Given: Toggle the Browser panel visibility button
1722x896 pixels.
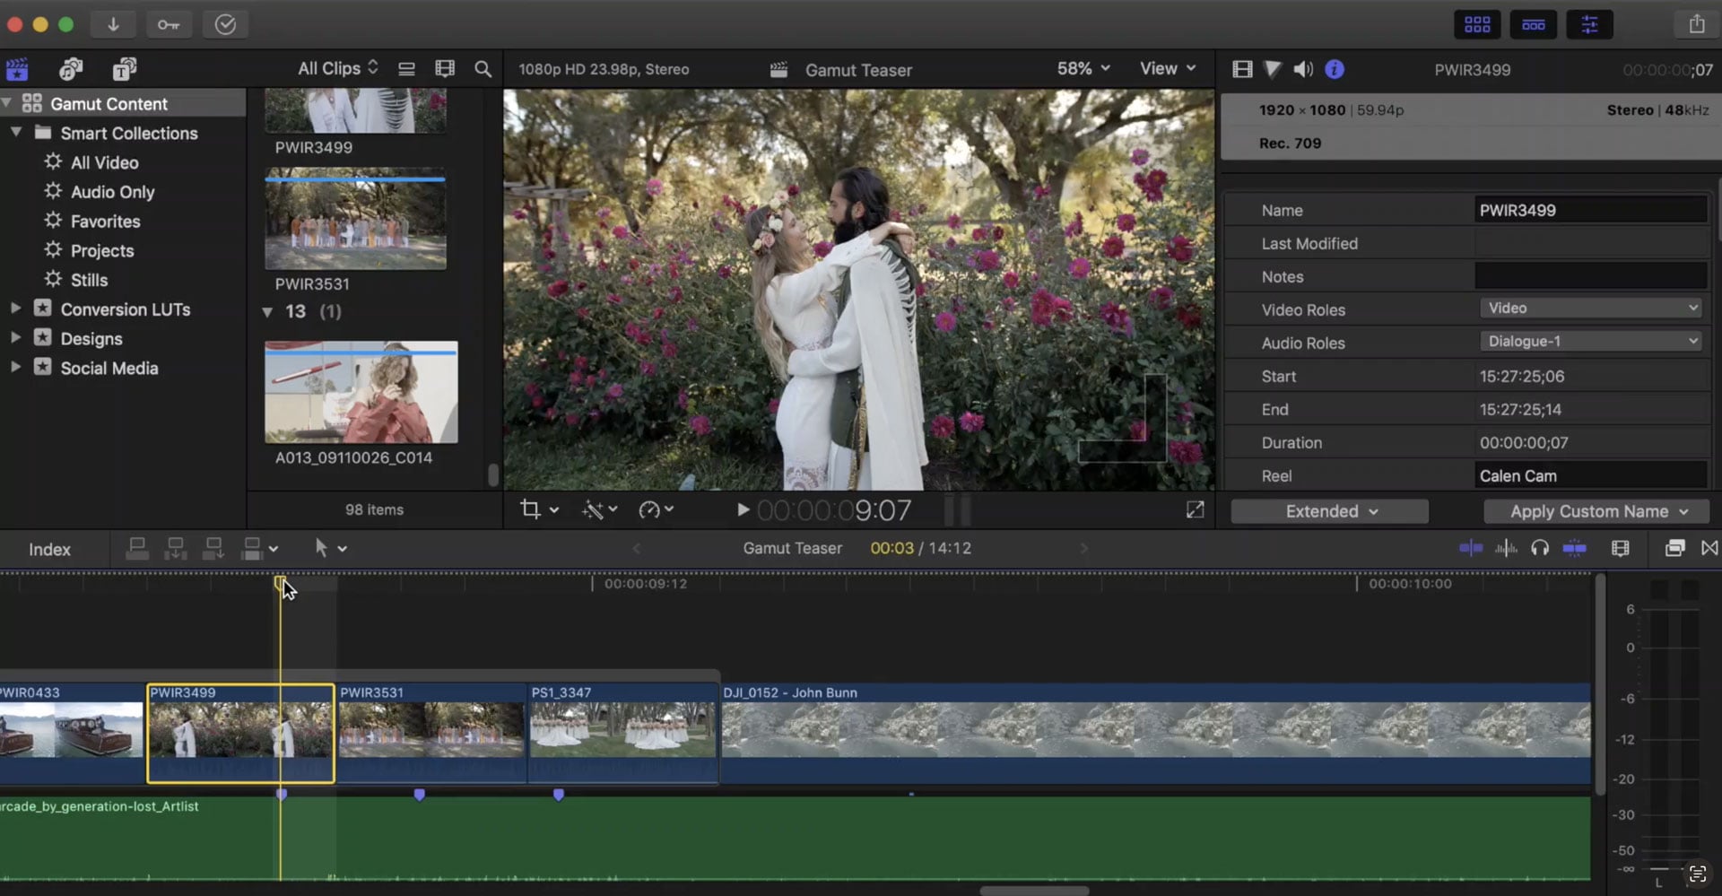Looking at the screenshot, I should (1477, 24).
